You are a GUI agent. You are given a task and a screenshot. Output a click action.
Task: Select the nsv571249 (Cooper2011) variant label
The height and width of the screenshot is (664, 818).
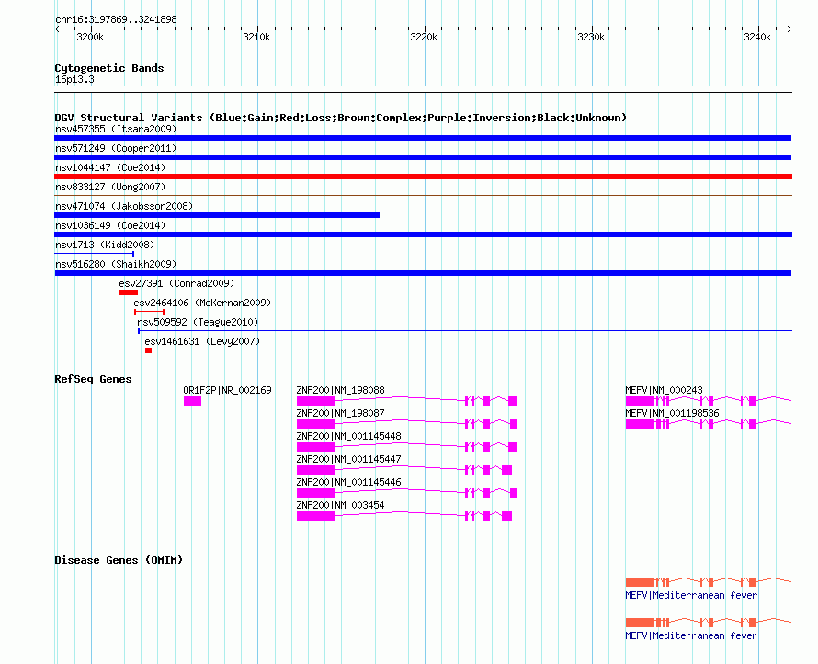(116, 148)
